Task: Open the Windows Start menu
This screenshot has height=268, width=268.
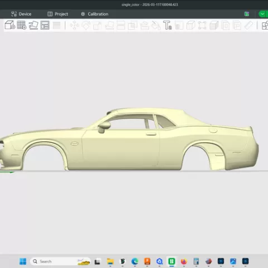Action: point(23,261)
